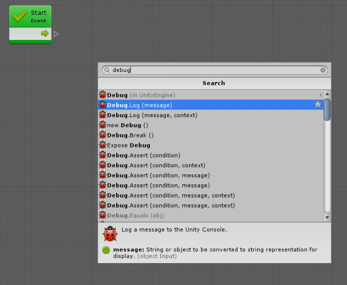Click the ladybug icon next to Debug.Break ()
Screen dimensions: 347x285
[102, 135]
